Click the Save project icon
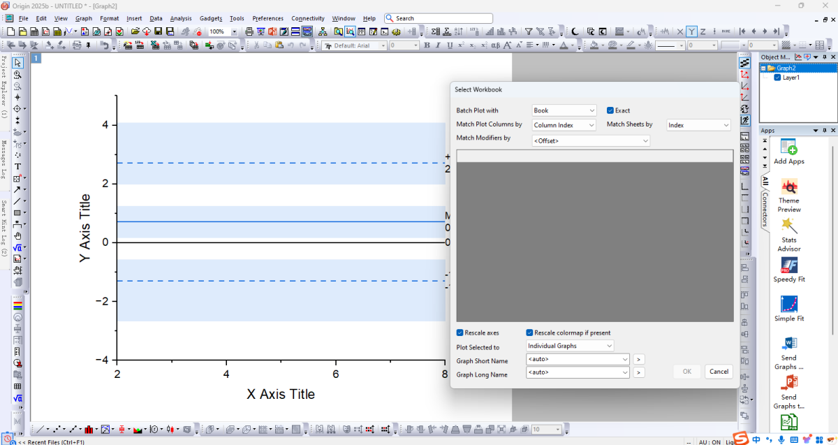Viewport: 838px width, 445px height. [x=159, y=31]
